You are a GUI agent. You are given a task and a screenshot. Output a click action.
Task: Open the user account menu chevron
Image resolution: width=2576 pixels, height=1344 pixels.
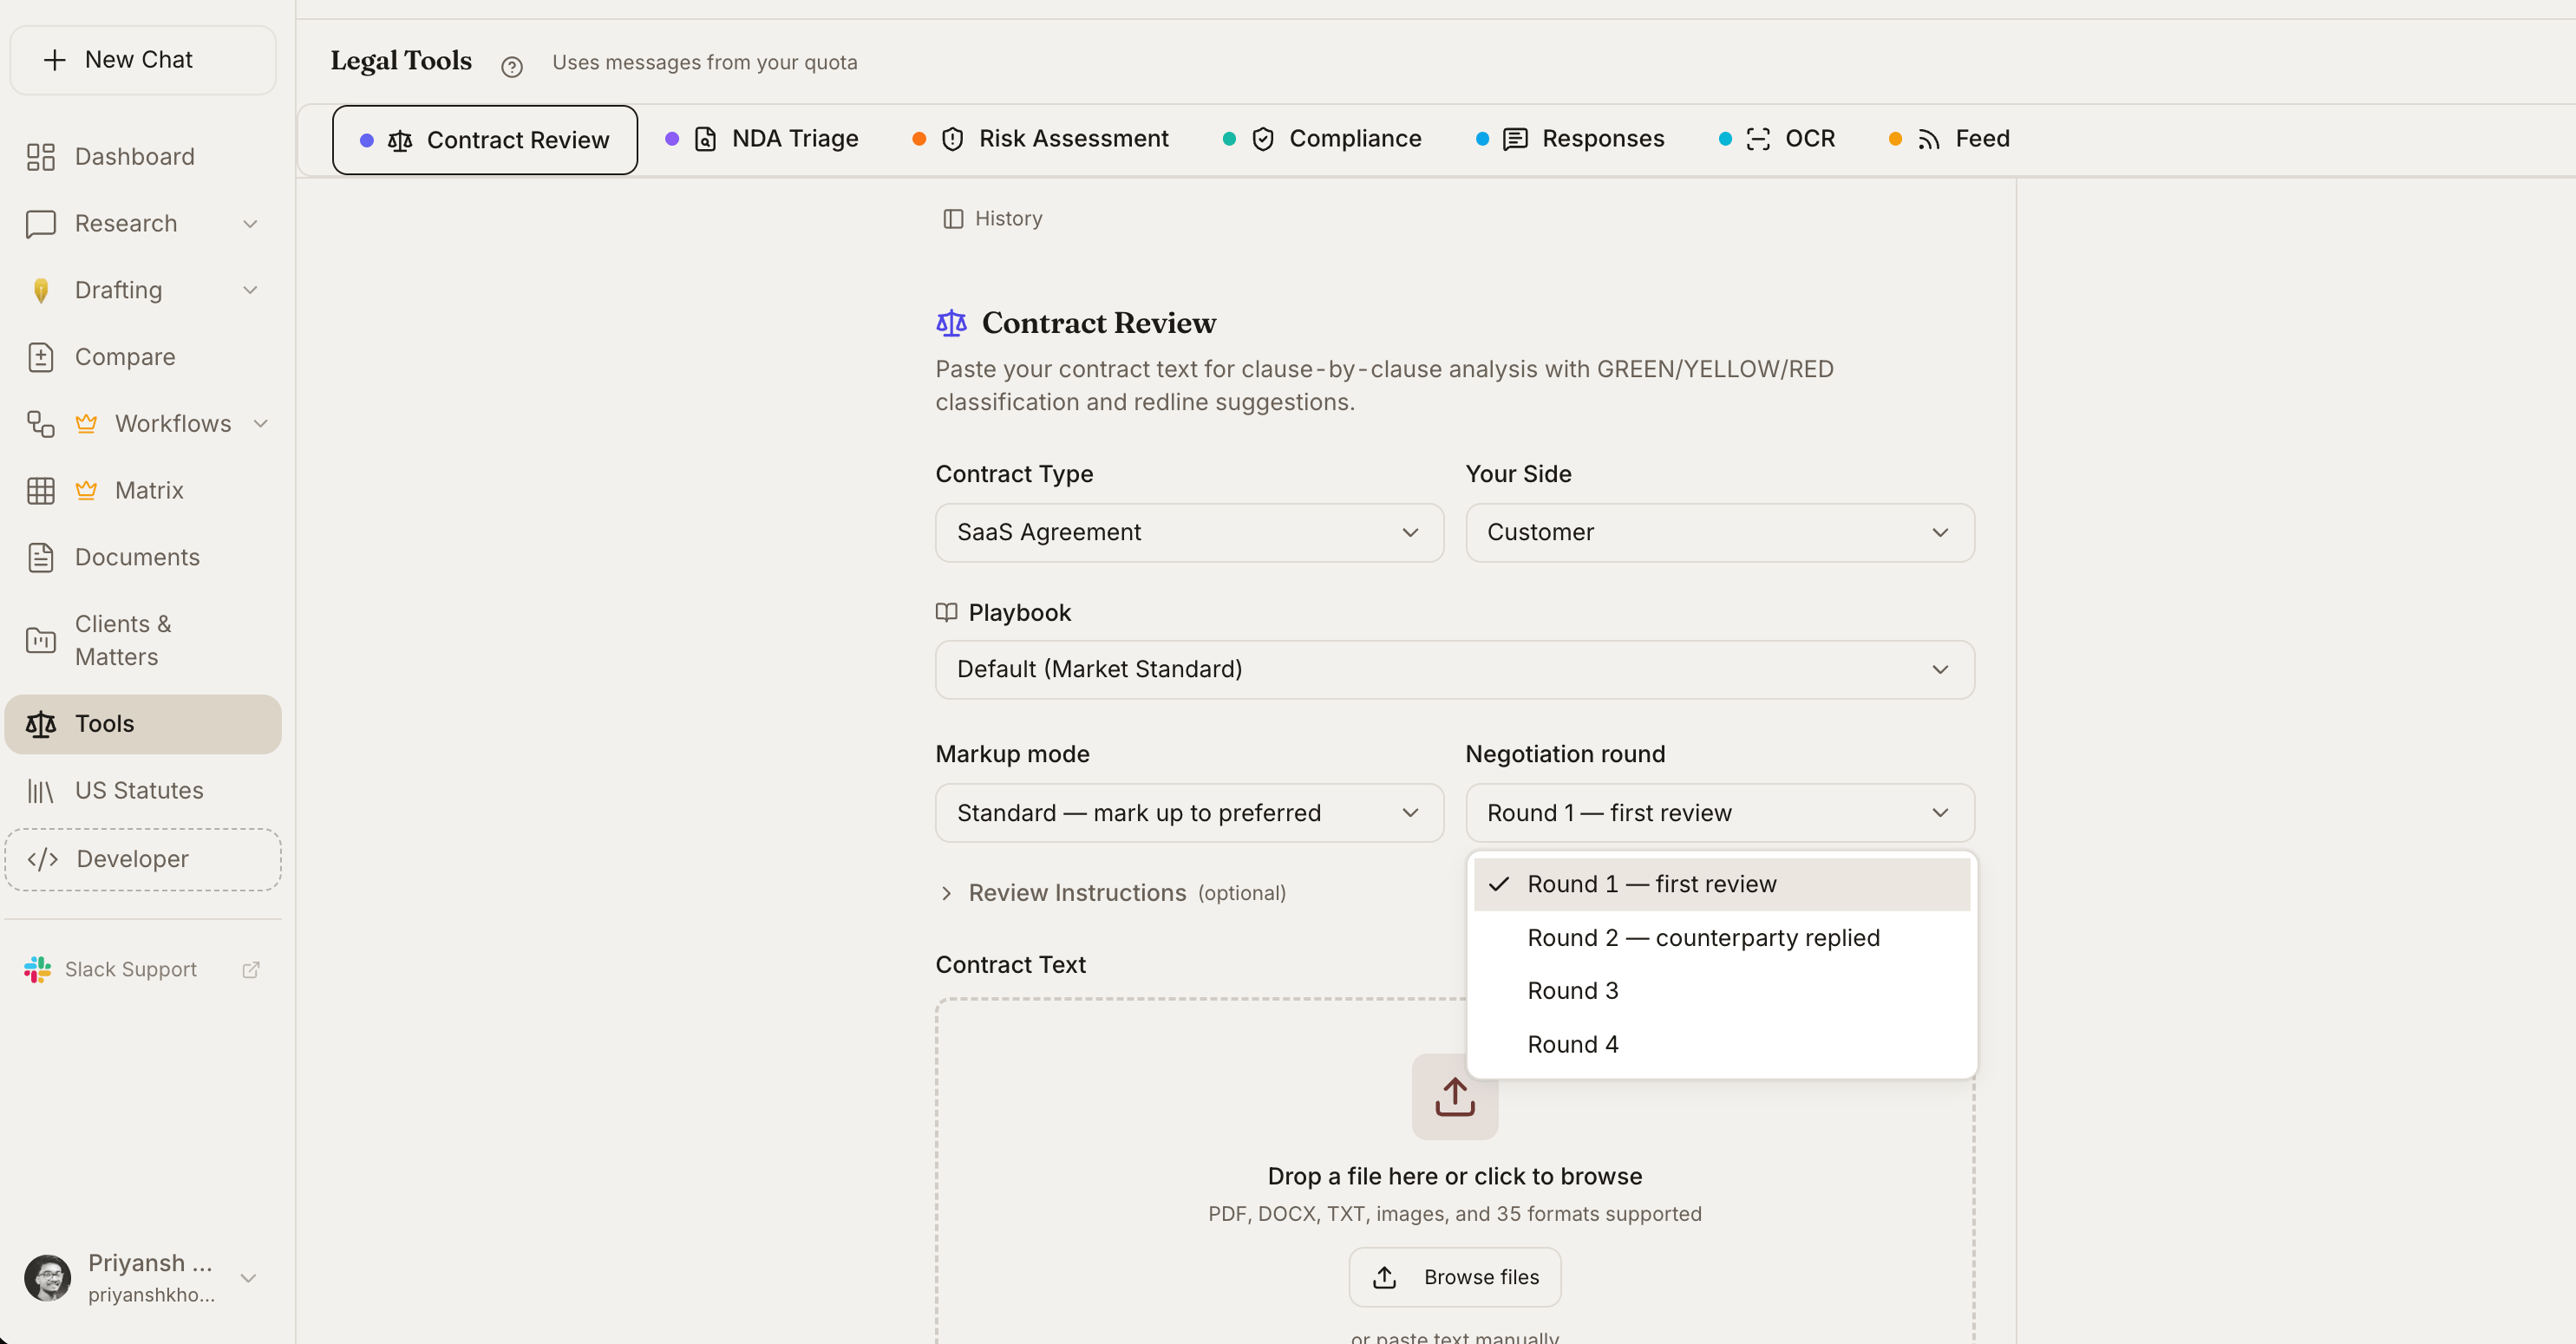click(249, 1278)
